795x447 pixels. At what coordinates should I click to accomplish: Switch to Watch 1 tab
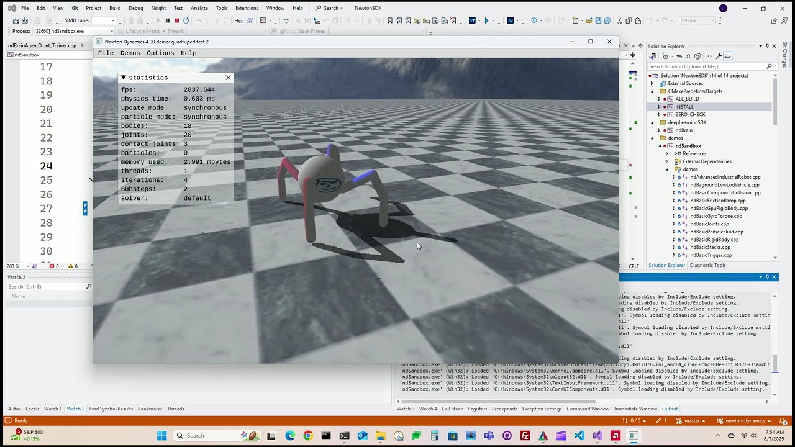[x=53, y=409]
